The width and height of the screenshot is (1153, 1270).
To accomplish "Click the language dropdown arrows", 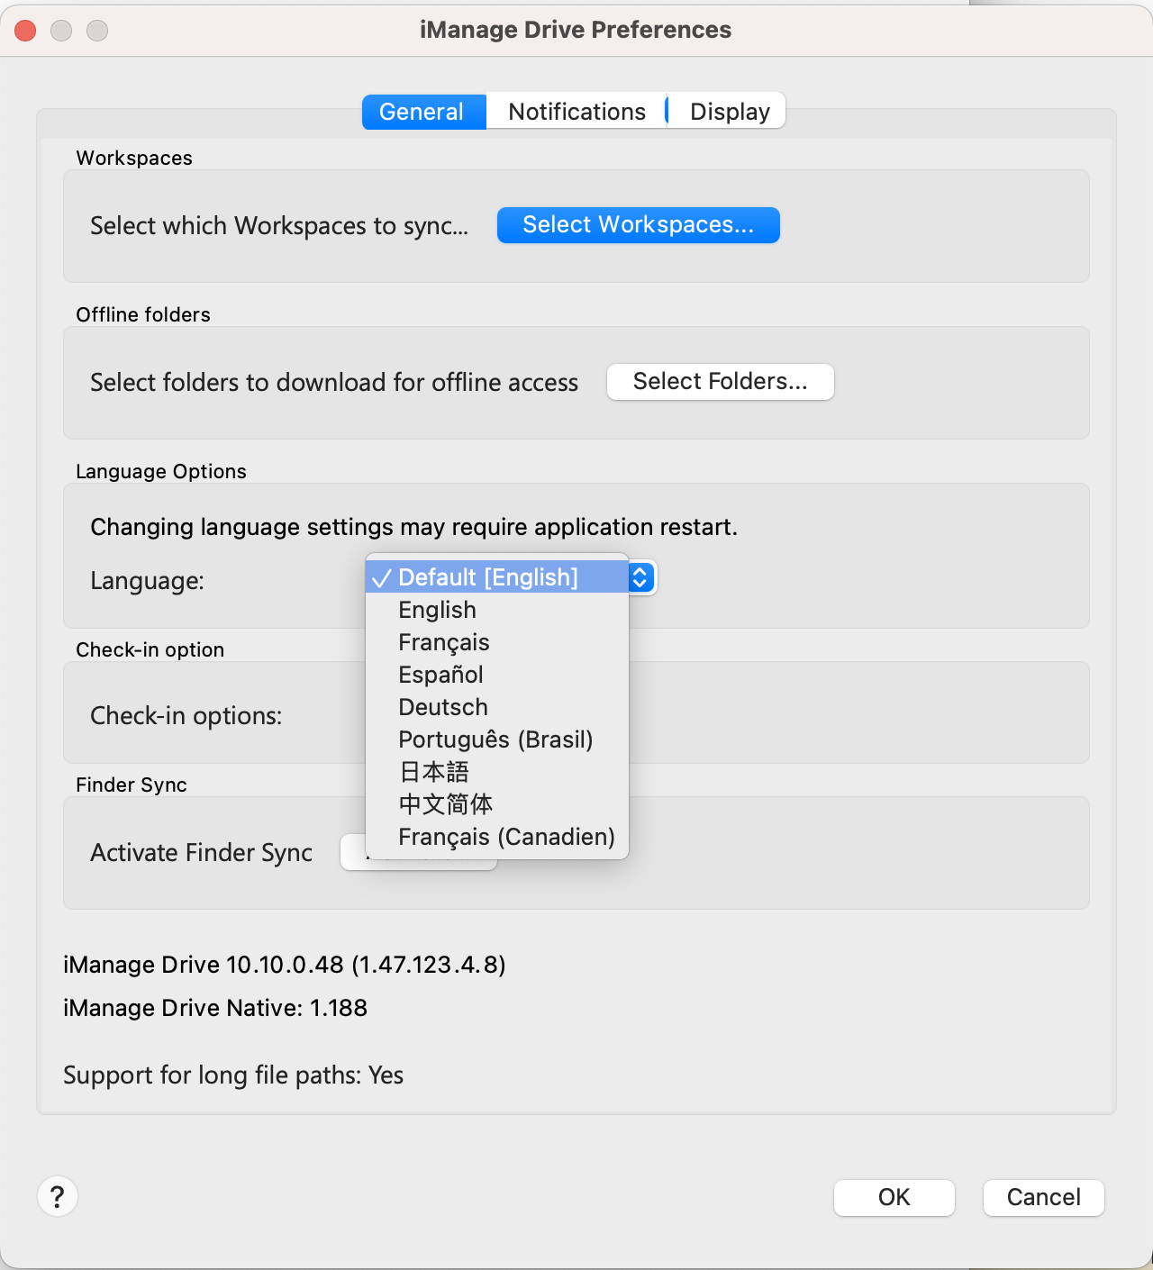I will click(640, 577).
